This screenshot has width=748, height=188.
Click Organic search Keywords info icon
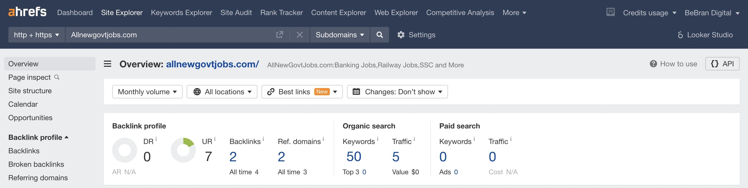point(377,139)
